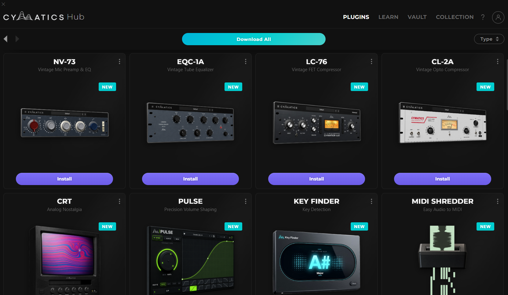Click the NEW badge on NV-73
Image resolution: width=508 pixels, height=295 pixels.
[107, 87]
